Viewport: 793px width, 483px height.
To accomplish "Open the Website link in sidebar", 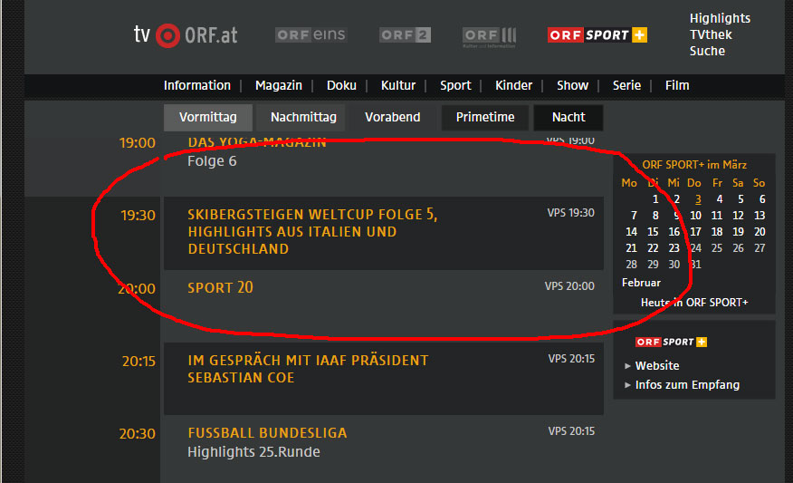I will pyautogui.click(x=657, y=365).
